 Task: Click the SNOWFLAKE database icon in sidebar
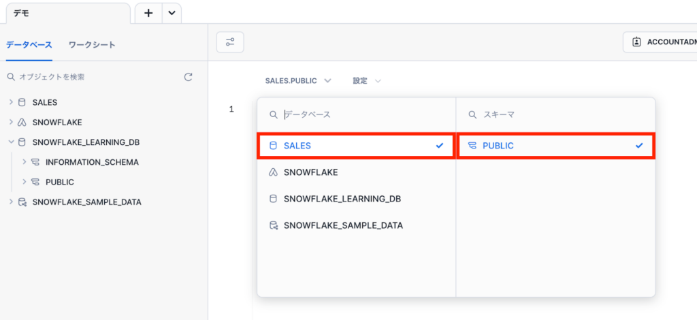22,123
